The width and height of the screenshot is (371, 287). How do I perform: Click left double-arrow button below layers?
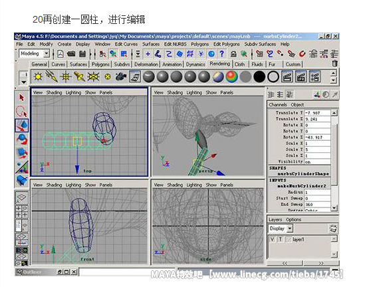pos(285,263)
